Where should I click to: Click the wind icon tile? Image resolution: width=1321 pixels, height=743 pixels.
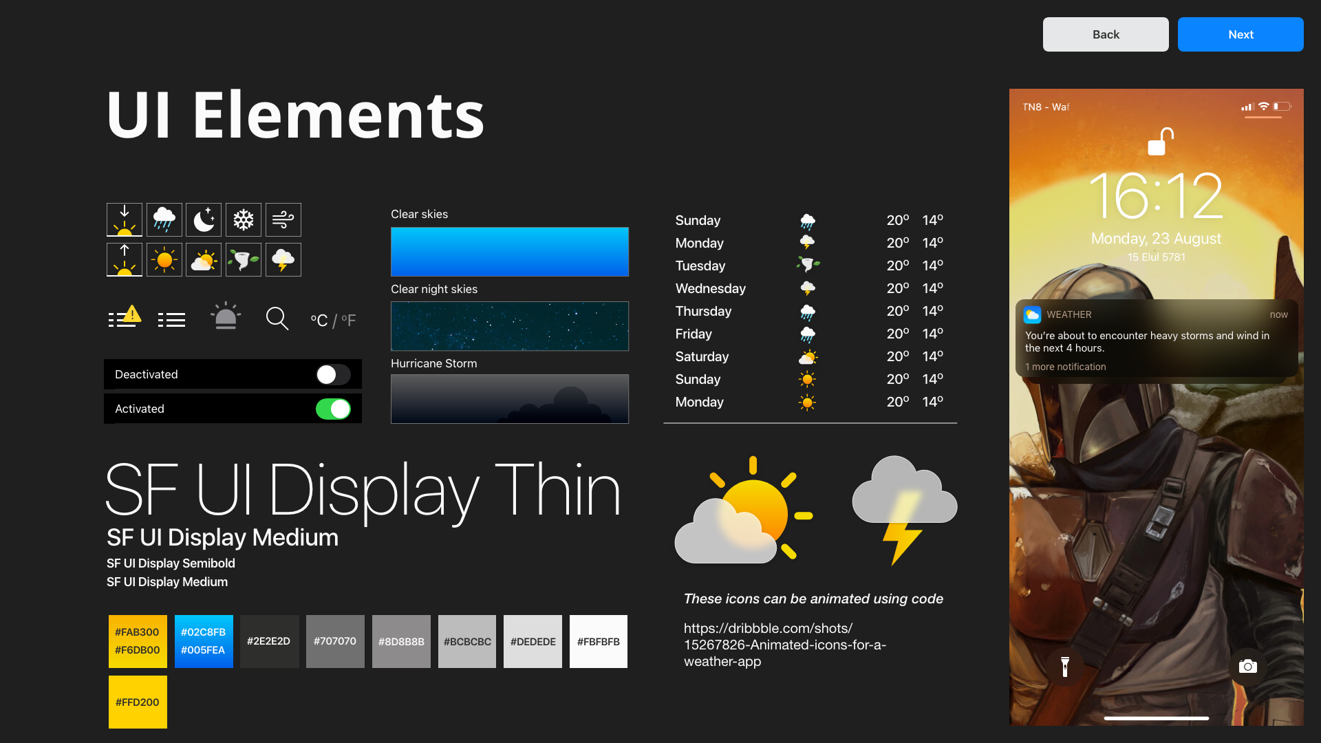(283, 220)
